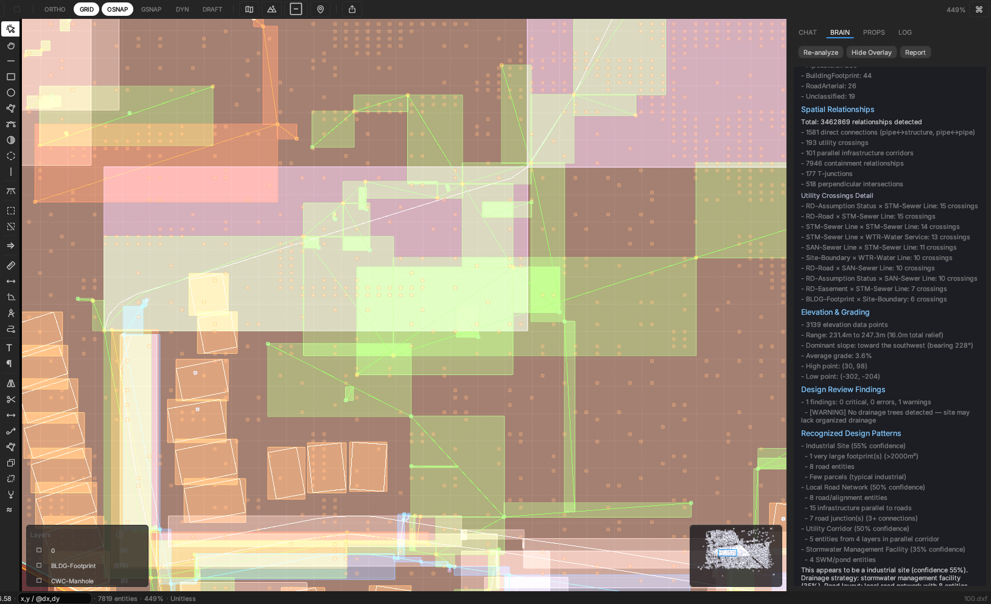Click the Hide Overlay button
Screen dimensions: 991x604
871,52
